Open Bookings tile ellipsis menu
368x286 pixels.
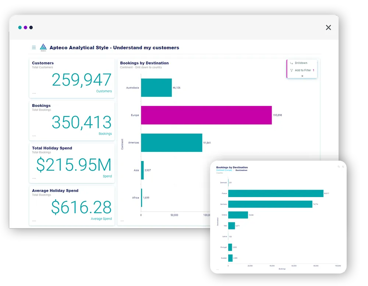[x=34, y=136]
